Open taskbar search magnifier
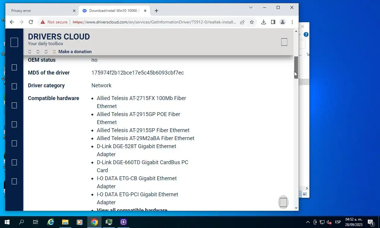 (x=21, y=222)
